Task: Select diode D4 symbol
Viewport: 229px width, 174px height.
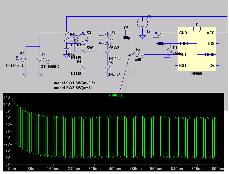Action: (83, 68)
